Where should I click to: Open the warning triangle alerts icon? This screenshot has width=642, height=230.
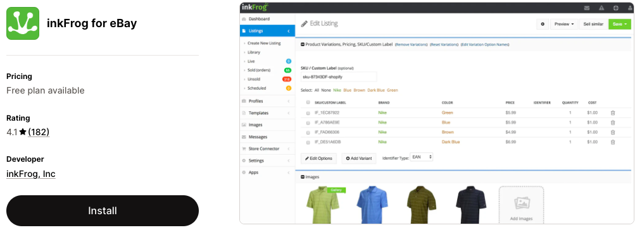click(601, 8)
